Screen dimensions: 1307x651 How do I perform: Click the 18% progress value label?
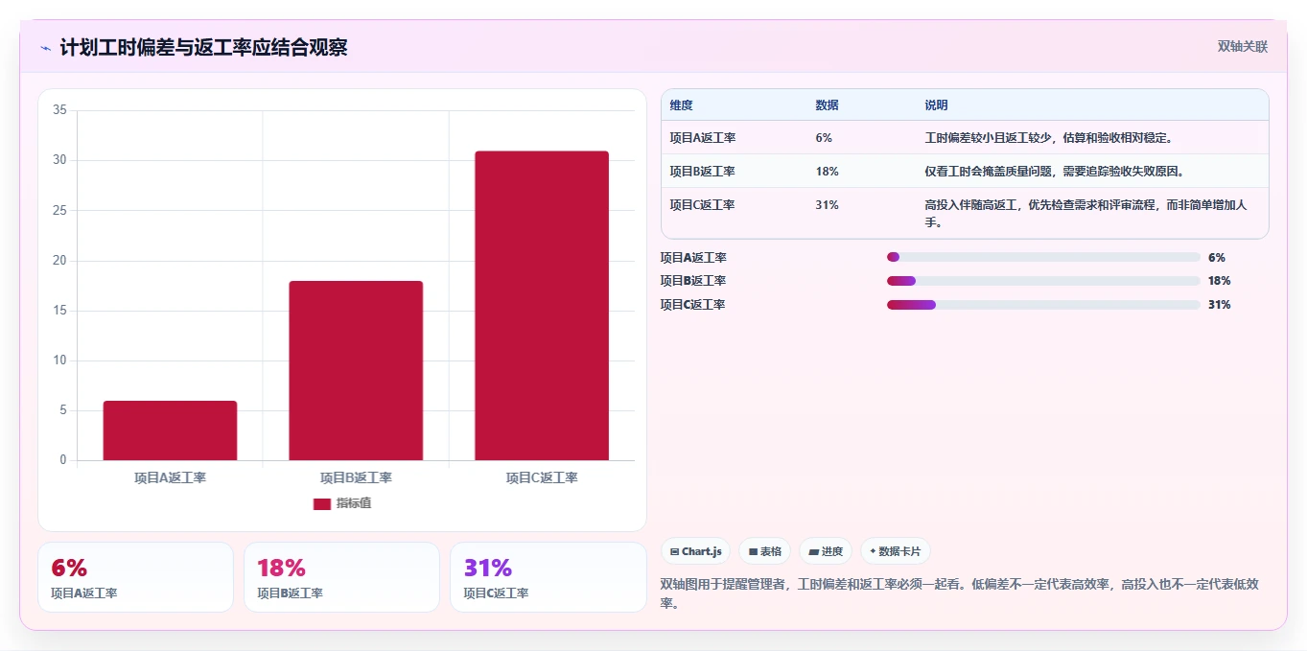(1220, 281)
